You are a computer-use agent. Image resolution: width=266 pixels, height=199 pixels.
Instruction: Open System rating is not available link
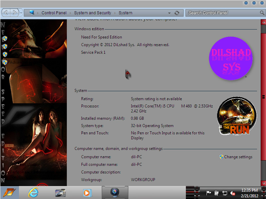click(x=156, y=99)
